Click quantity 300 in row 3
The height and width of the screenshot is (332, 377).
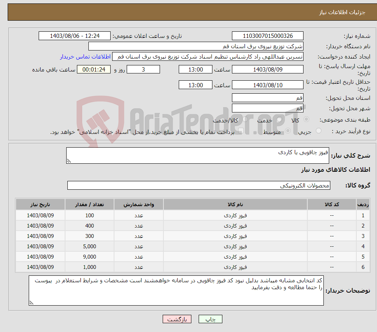90,236
